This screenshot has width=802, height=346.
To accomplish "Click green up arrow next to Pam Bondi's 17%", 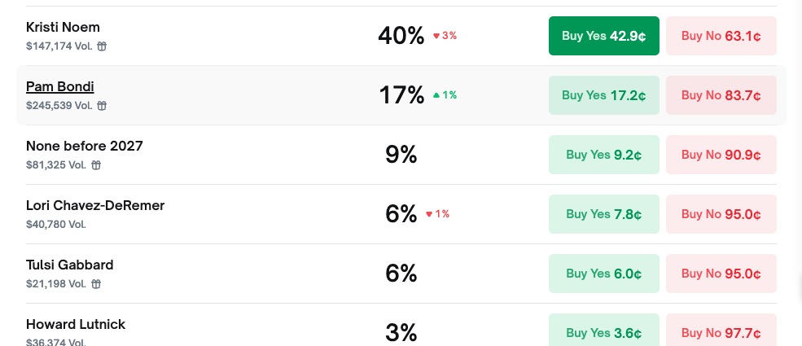I will pyautogui.click(x=436, y=95).
